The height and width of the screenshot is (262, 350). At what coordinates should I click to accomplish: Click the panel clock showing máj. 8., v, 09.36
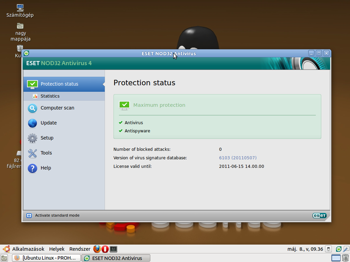[x=305, y=249]
